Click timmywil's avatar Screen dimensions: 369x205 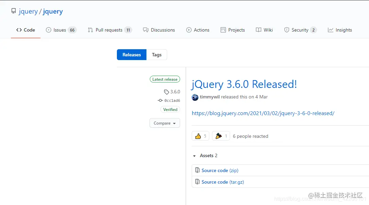(195, 97)
